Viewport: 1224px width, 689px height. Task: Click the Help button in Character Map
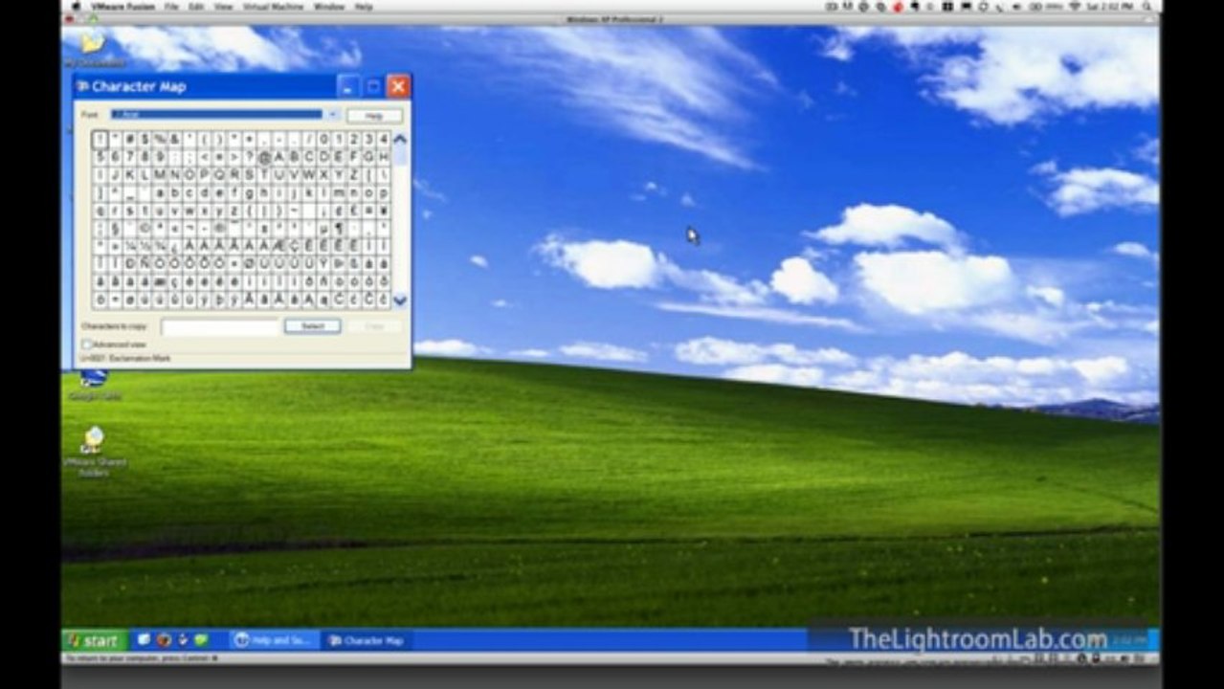(374, 115)
